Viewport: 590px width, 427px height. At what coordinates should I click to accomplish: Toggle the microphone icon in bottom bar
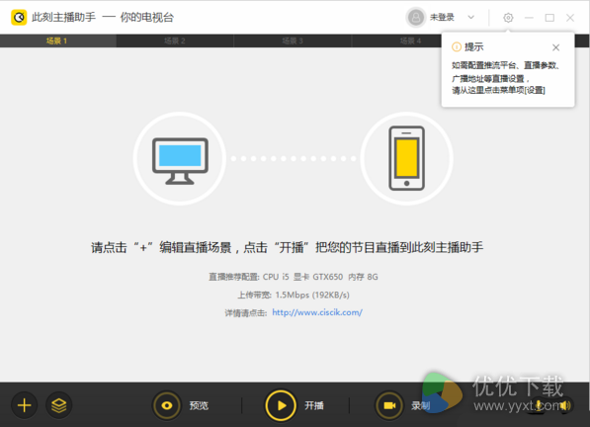[539, 405]
